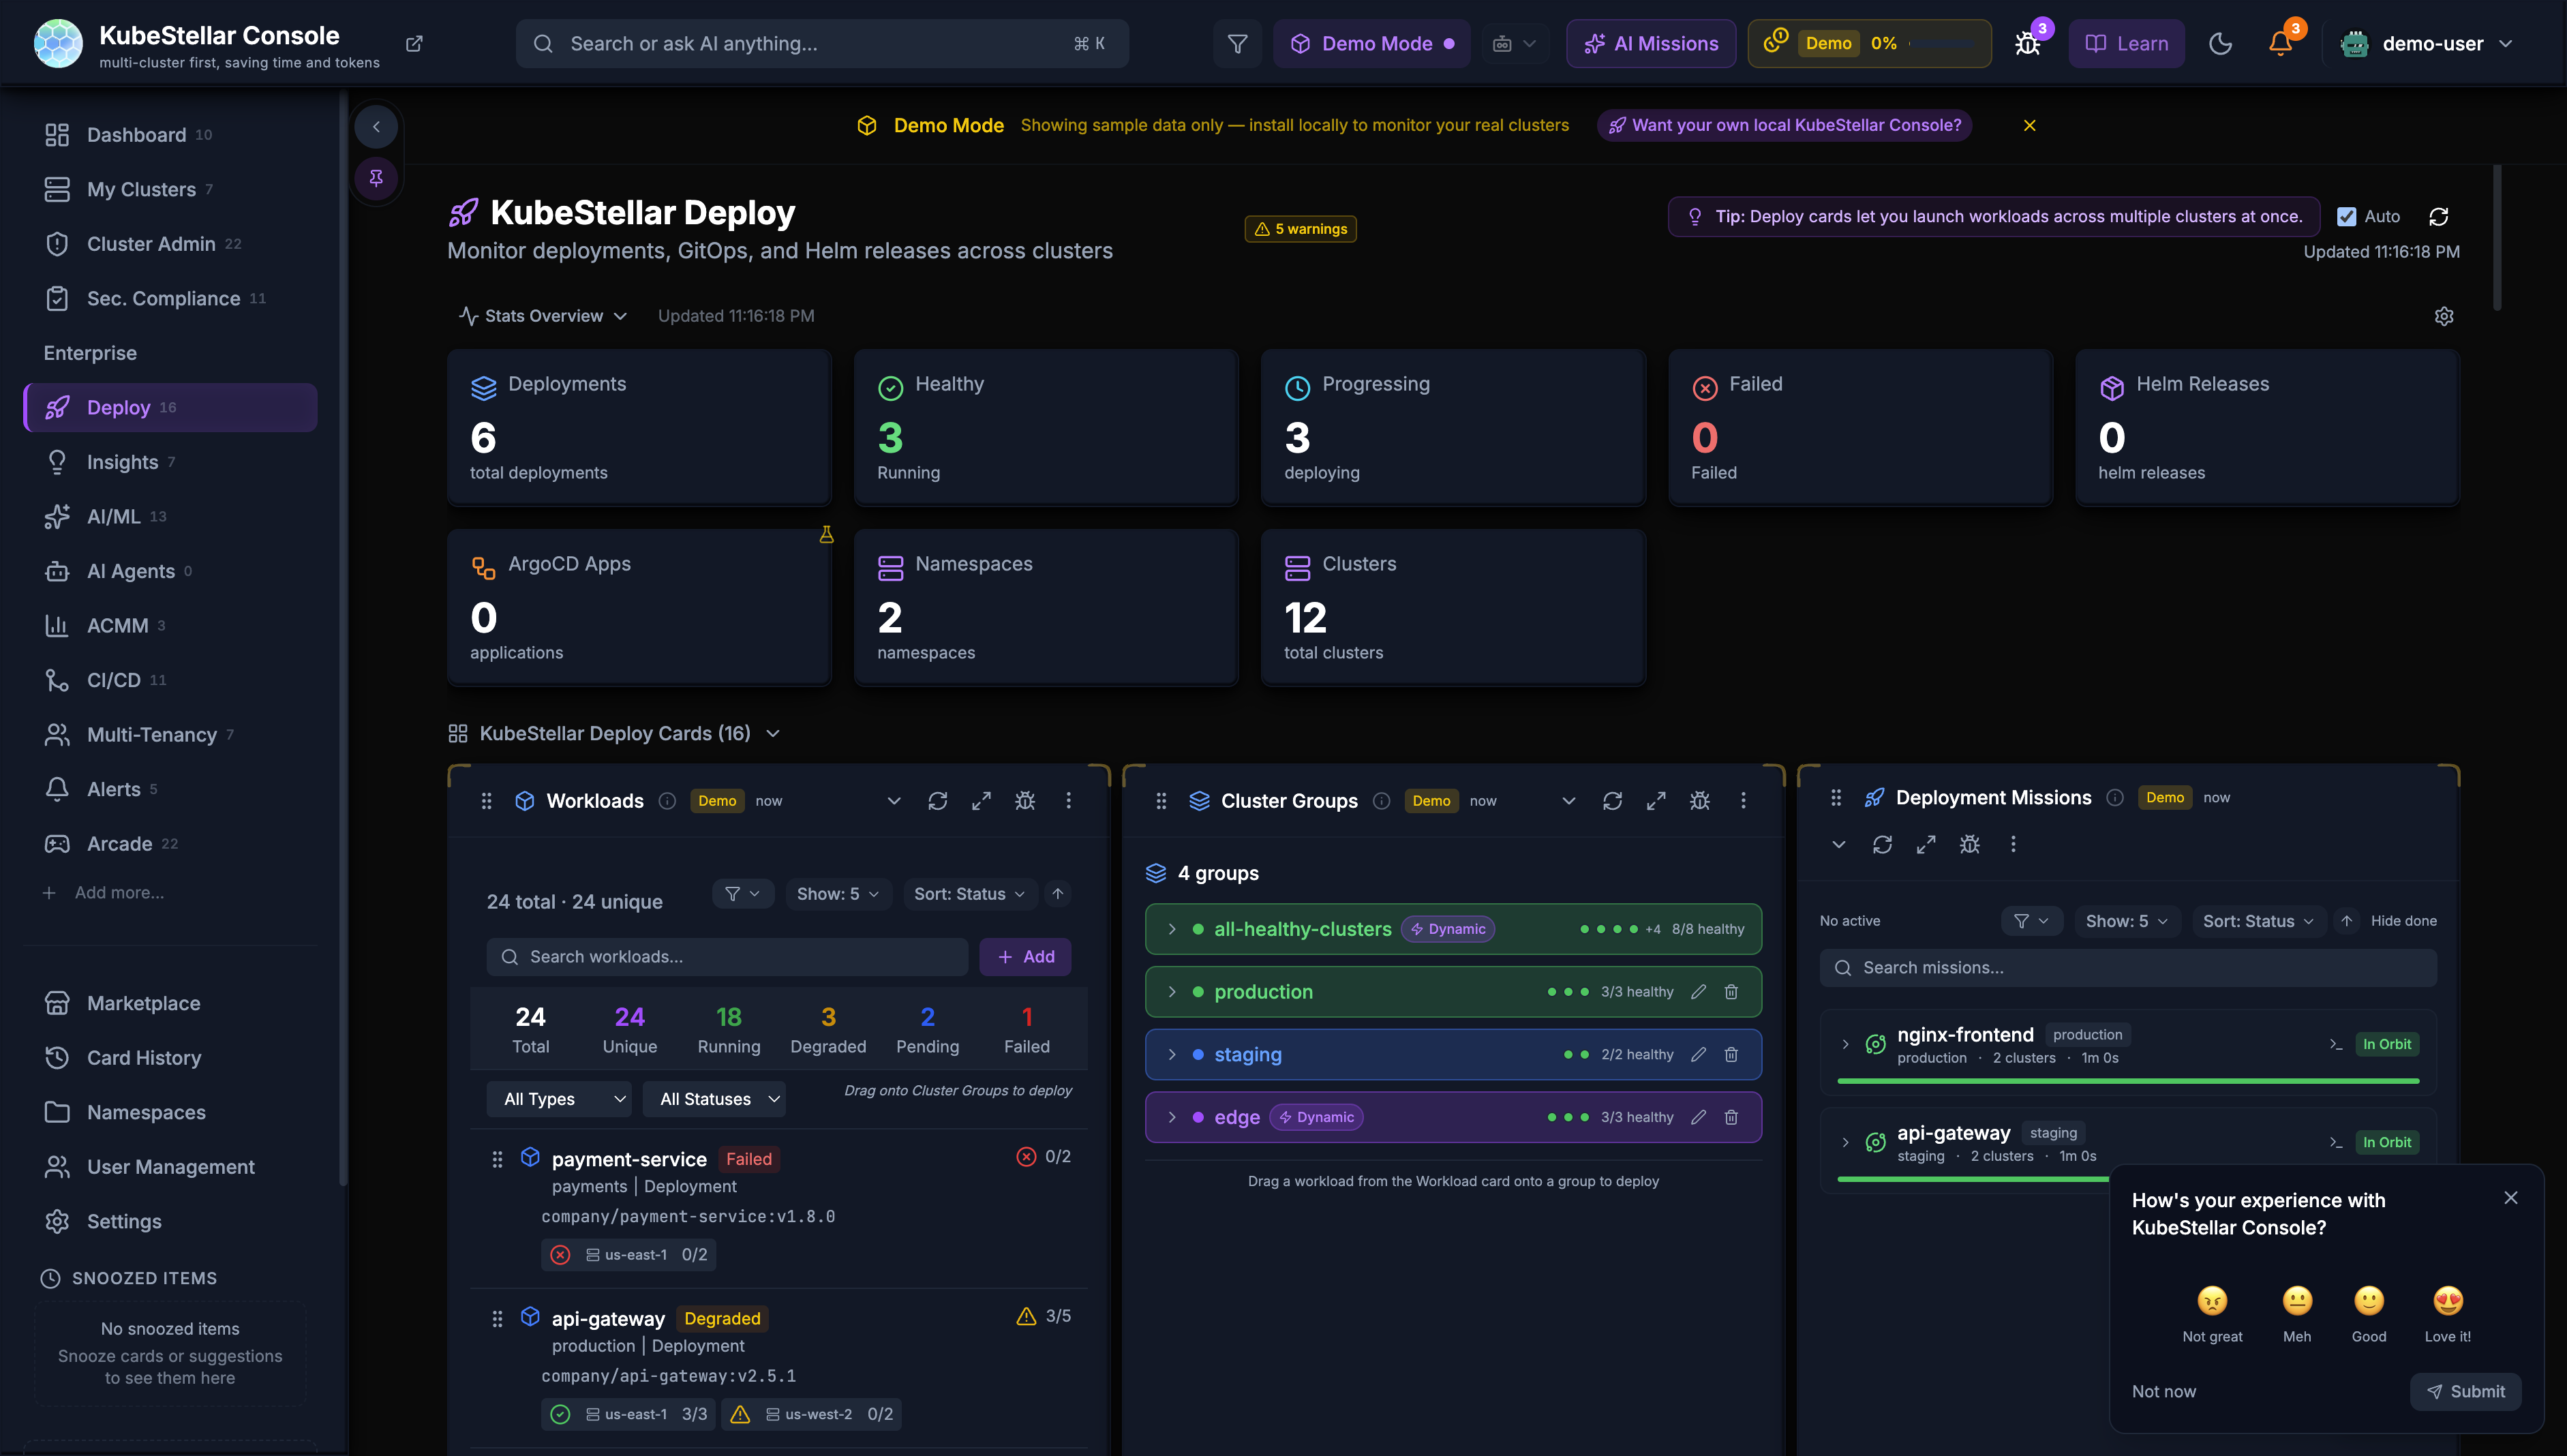Pin the sidebar with pin icon
Viewport: 2567px width, 1456px height.
pyautogui.click(x=376, y=178)
